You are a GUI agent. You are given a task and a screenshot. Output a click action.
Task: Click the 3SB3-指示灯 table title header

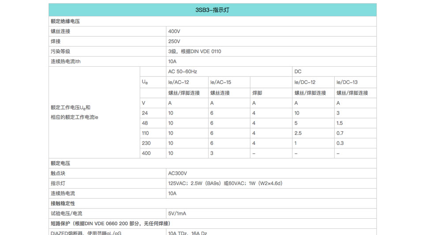tap(212, 10)
